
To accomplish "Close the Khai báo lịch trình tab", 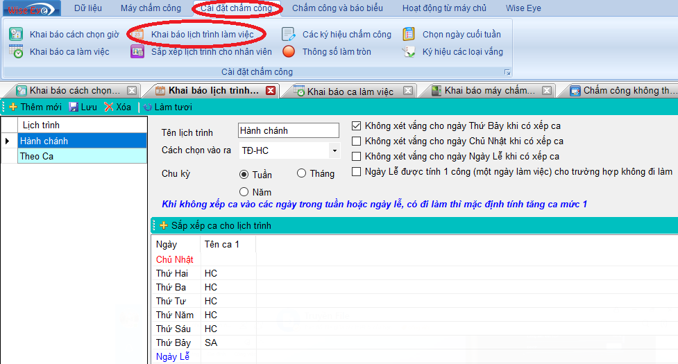I will coord(271,90).
